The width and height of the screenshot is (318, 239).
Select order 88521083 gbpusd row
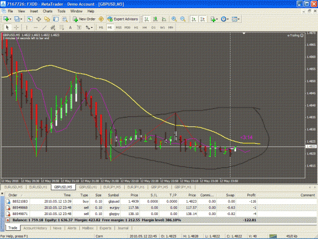(x=161, y=201)
